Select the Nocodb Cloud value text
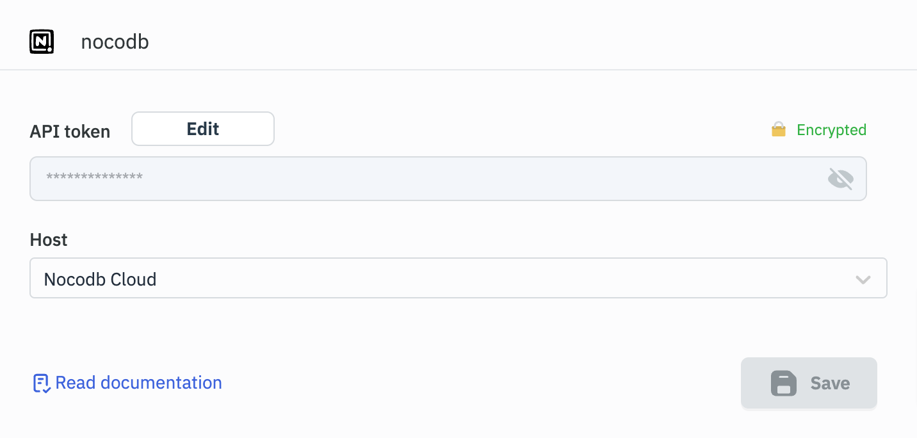Screen dimensions: 917x438 point(101,279)
